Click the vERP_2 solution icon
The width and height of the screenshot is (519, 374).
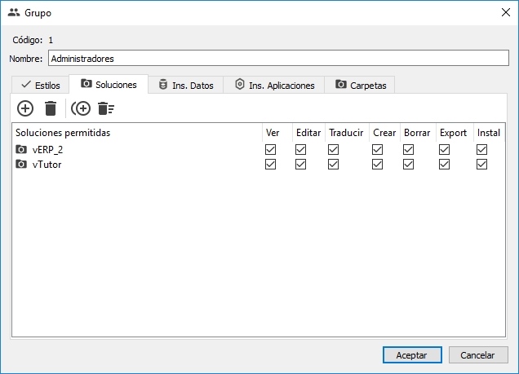pyautogui.click(x=21, y=150)
